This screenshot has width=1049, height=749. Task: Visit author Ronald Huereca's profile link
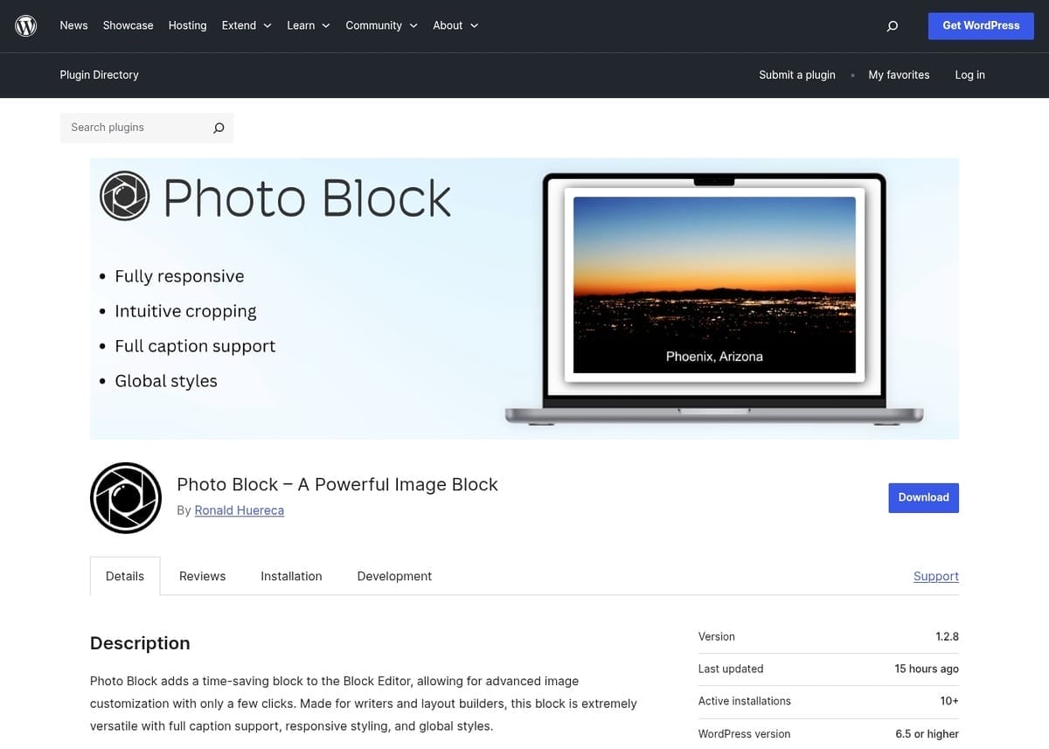(x=239, y=510)
